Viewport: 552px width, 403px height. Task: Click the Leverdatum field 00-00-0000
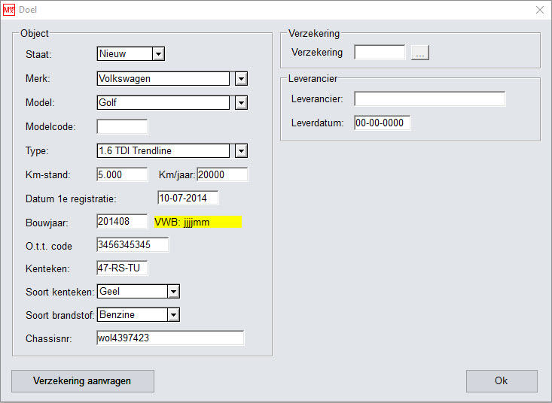(383, 123)
